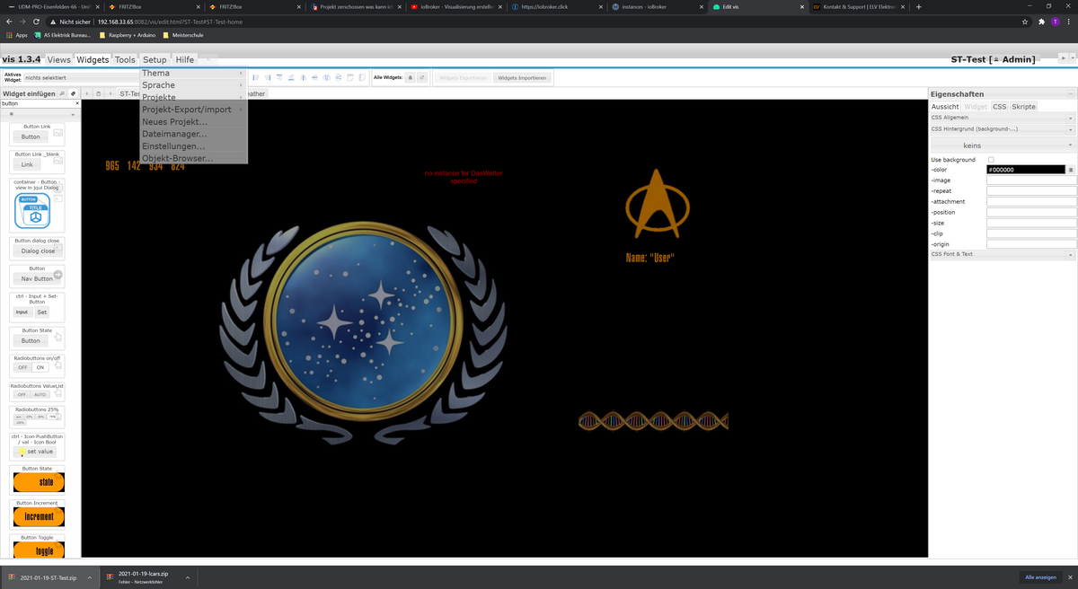Select the Button Link widget
This screenshot has height=589, width=1078.
click(x=38, y=133)
